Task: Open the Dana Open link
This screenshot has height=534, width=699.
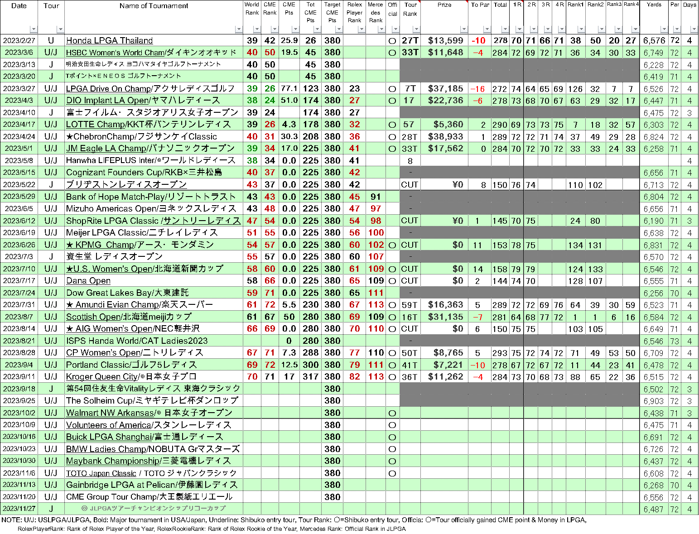Action: [x=88, y=281]
